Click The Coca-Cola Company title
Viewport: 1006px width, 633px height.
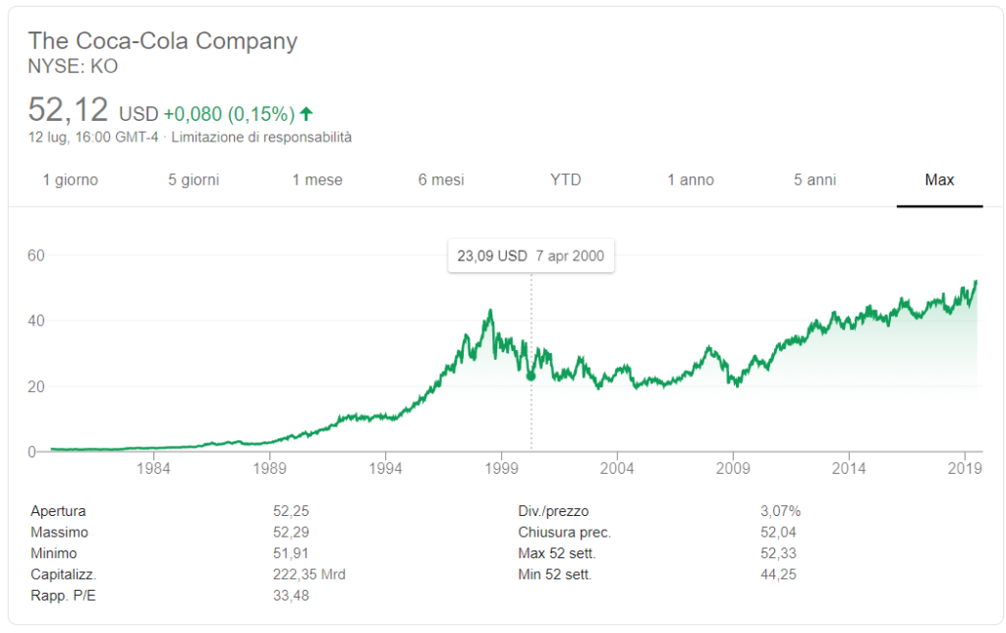click(163, 41)
